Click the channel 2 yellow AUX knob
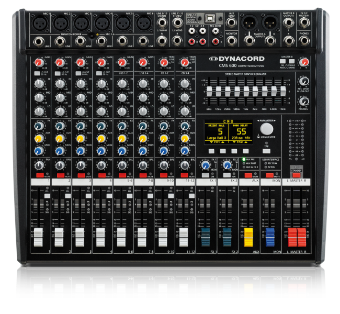This screenshot has height=314, width=340. click(x=60, y=139)
